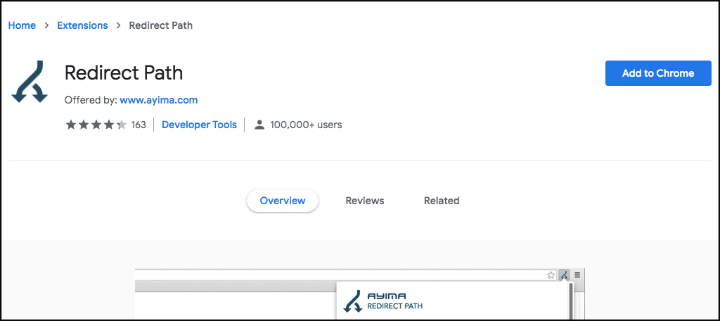The width and height of the screenshot is (720, 321).
Task: Click the preview screenshot thumbnail
Action: tap(359, 294)
